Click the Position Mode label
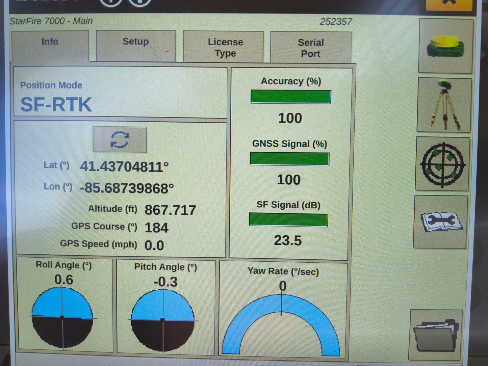The width and height of the screenshot is (488, 366). click(51, 85)
